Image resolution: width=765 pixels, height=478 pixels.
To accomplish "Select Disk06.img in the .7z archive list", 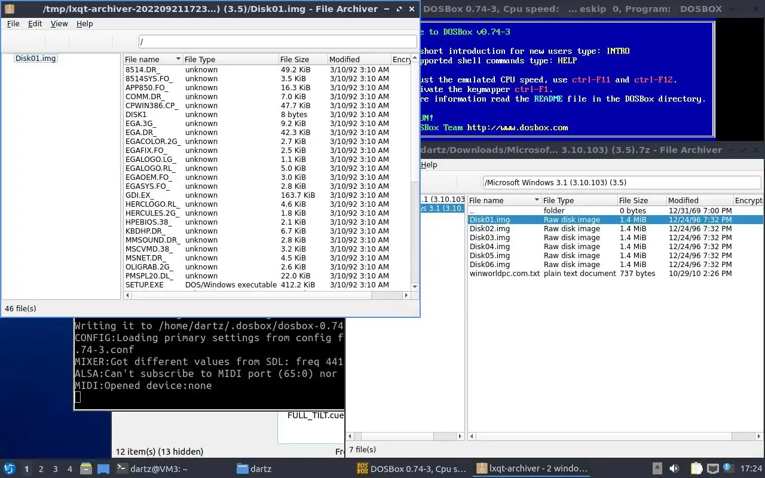I will pyautogui.click(x=615, y=265).
